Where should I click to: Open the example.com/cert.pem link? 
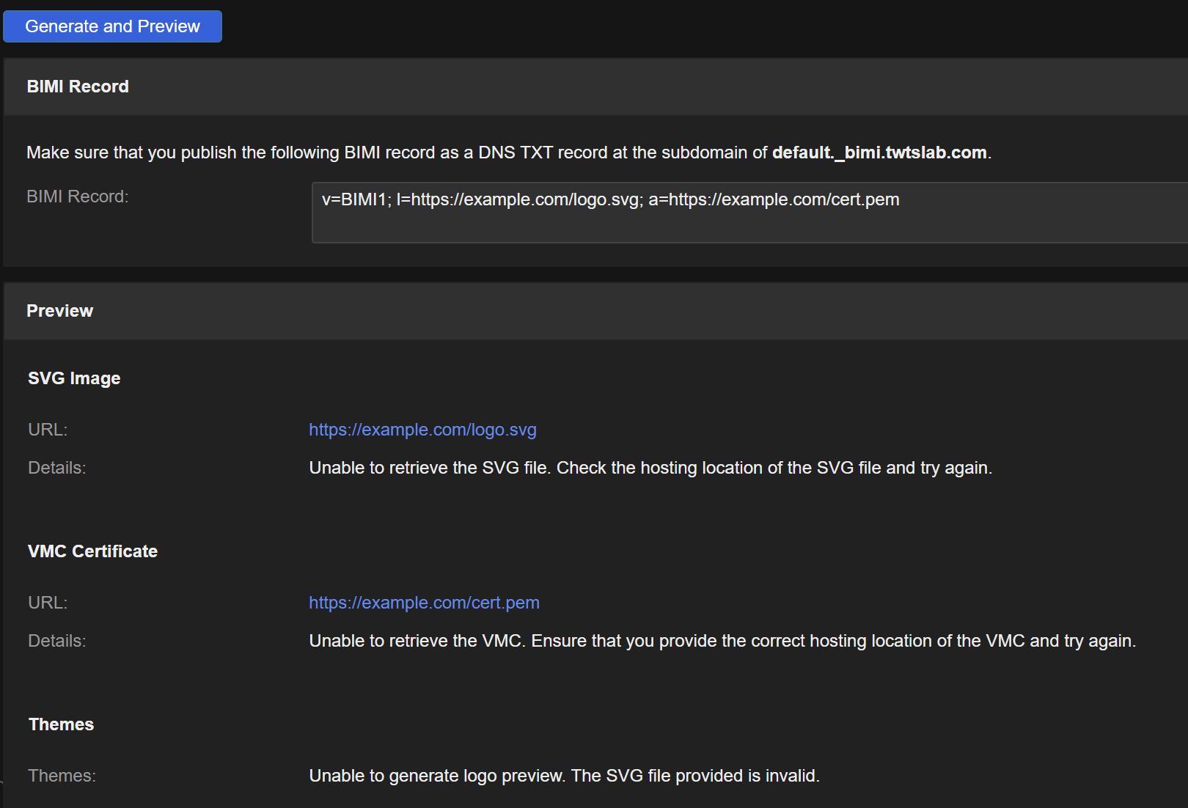[424, 603]
